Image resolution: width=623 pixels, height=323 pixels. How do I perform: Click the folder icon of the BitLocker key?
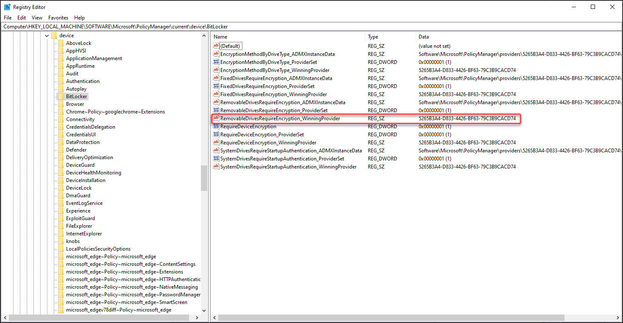(61, 96)
